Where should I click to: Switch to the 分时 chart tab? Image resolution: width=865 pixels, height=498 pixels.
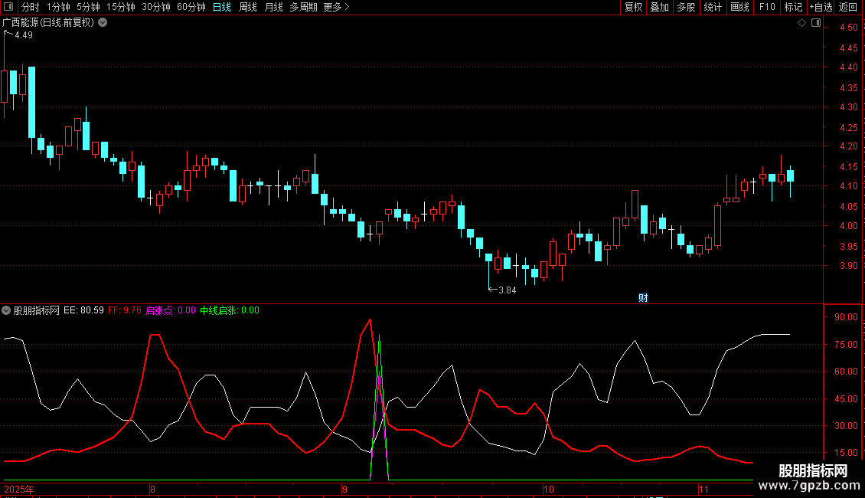(31, 7)
